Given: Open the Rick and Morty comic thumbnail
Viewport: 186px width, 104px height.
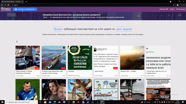Looking at the screenshot, I should tap(106, 90).
